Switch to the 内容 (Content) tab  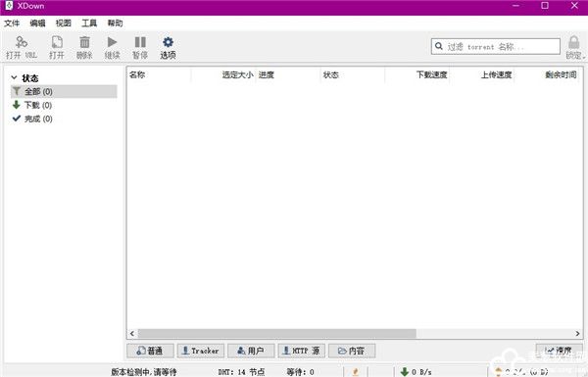pos(352,351)
